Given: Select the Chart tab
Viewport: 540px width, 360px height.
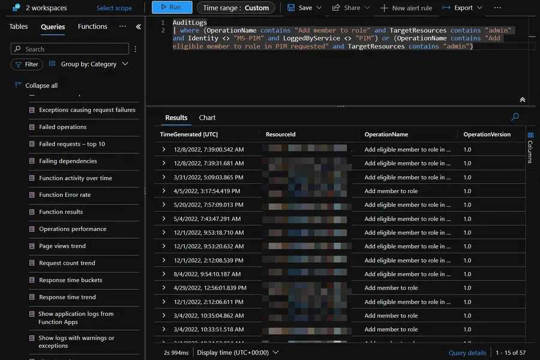Looking at the screenshot, I should coord(208,118).
